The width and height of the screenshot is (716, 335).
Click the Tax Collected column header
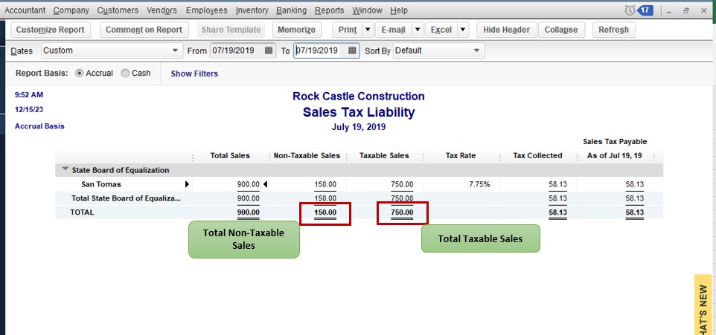click(x=537, y=156)
